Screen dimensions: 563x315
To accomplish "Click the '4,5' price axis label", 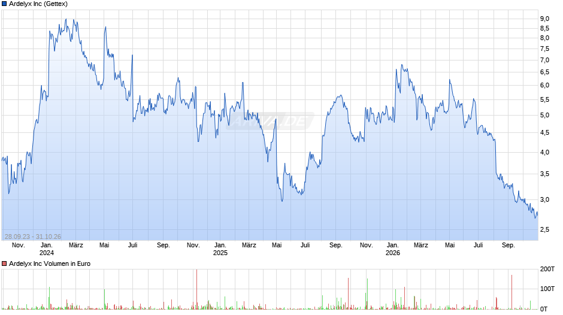I will [x=544, y=133].
